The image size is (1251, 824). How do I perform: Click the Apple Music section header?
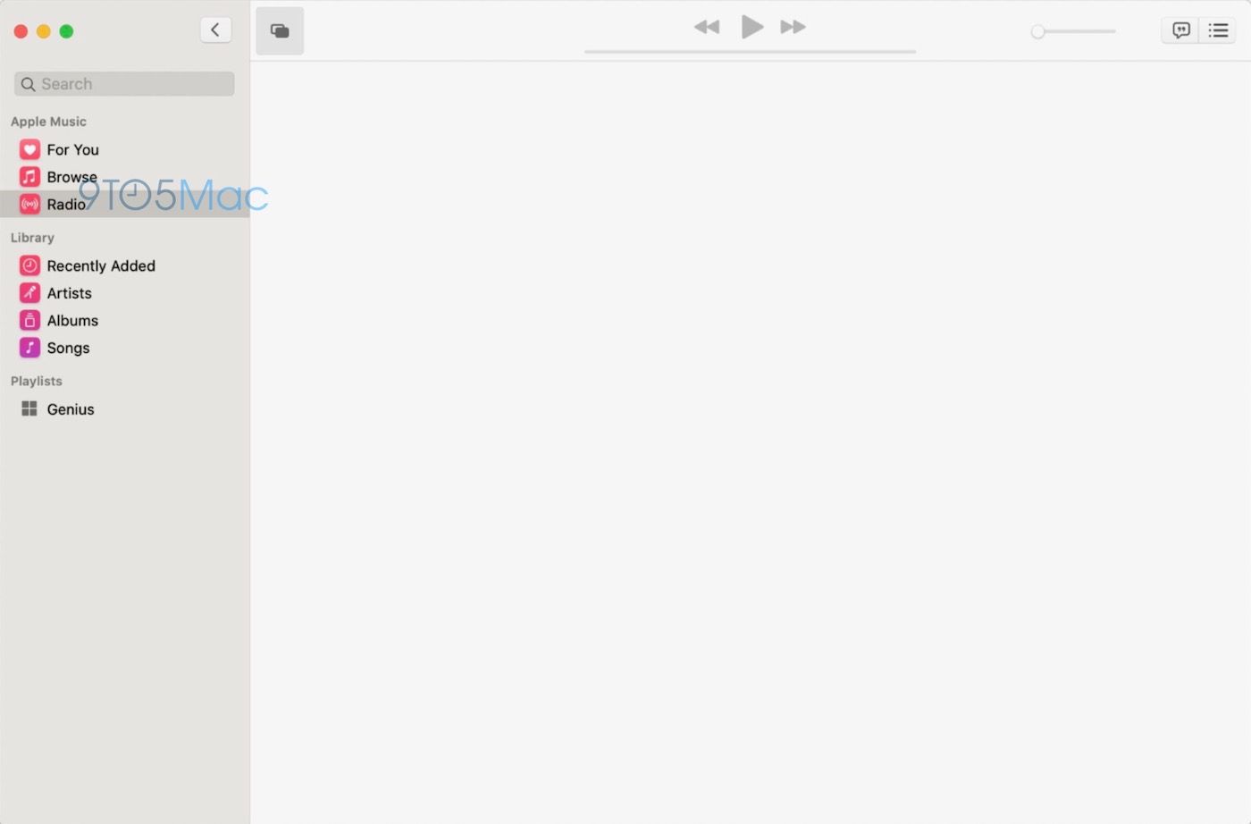point(48,122)
